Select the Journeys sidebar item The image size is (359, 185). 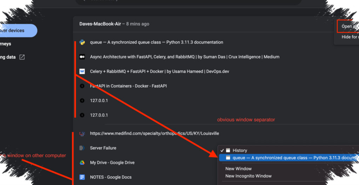[6, 44]
